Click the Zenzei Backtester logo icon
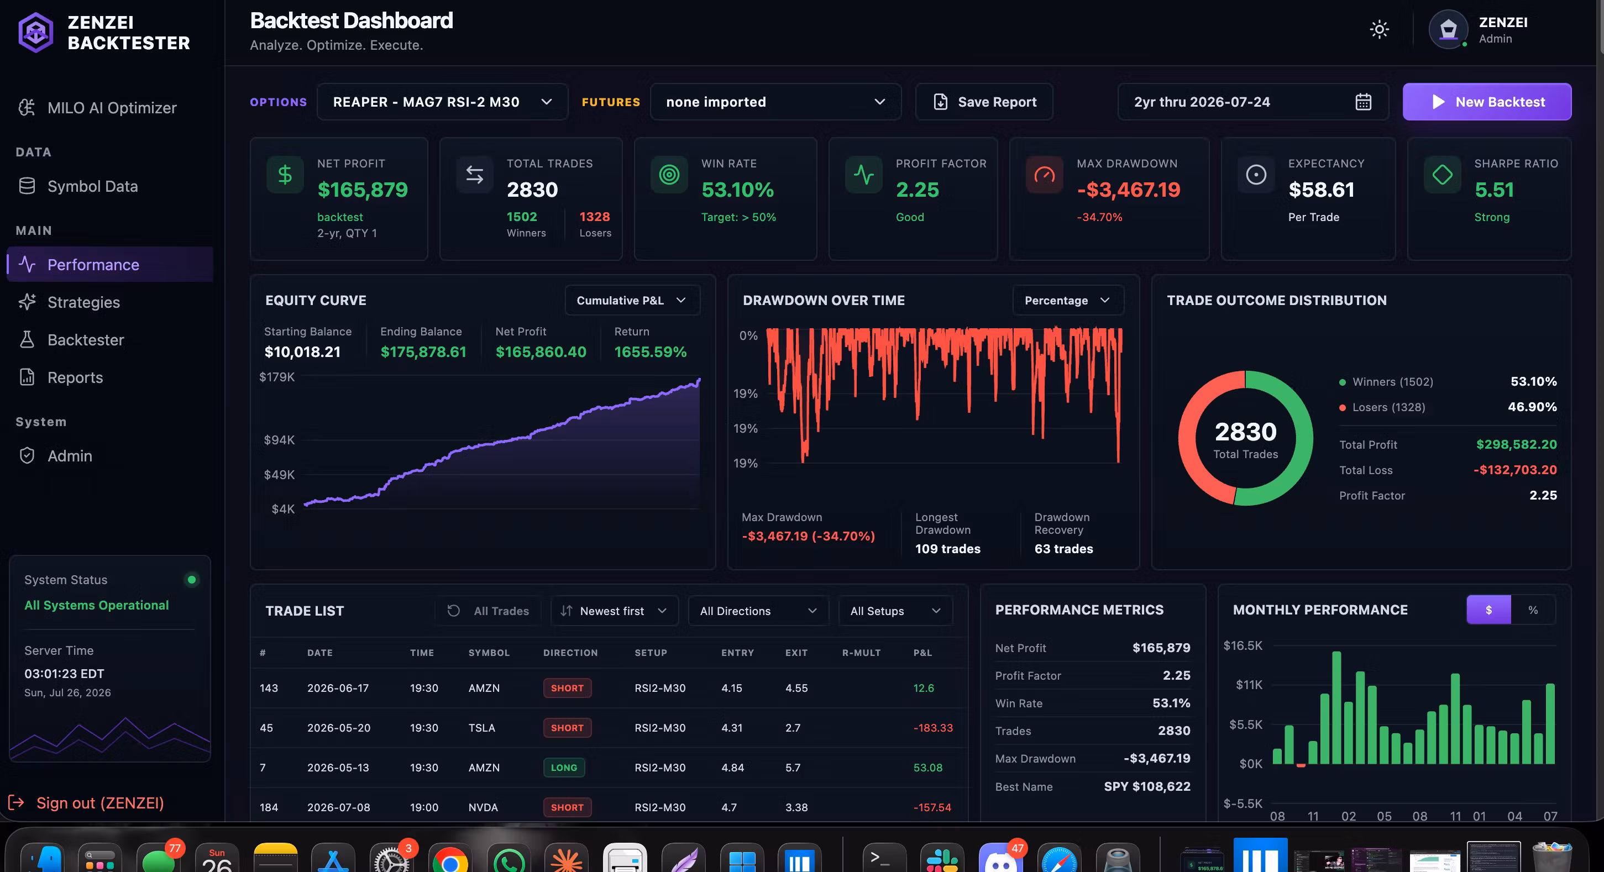Image resolution: width=1604 pixels, height=872 pixels. coord(35,33)
